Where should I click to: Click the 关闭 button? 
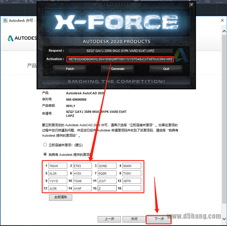tap(134, 219)
